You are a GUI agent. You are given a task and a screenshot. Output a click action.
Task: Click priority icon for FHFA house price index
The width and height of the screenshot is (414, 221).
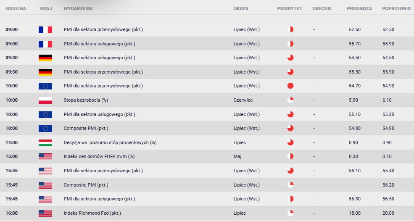coord(290,157)
